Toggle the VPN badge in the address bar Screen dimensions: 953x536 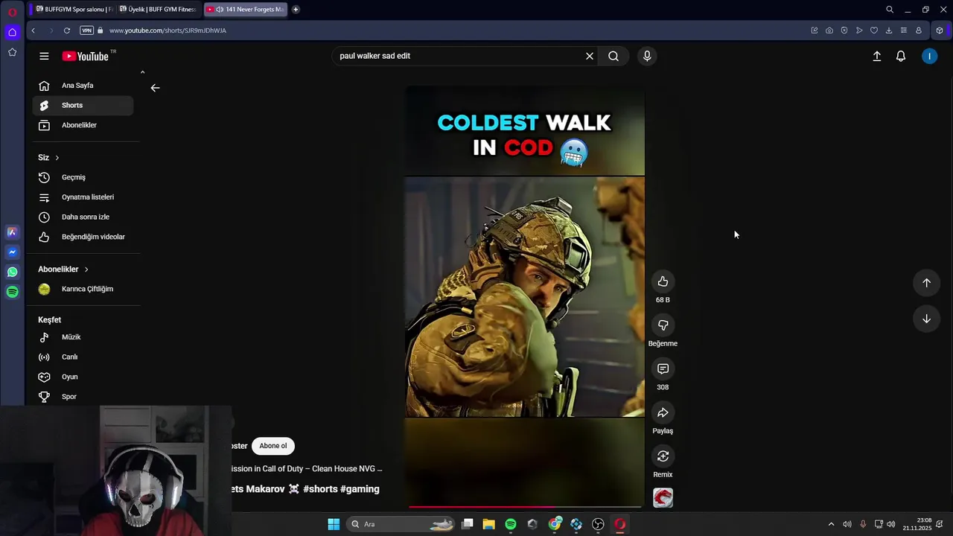[x=86, y=31]
